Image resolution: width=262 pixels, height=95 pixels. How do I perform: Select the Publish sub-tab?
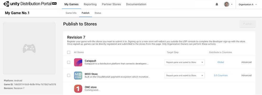[86, 13]
